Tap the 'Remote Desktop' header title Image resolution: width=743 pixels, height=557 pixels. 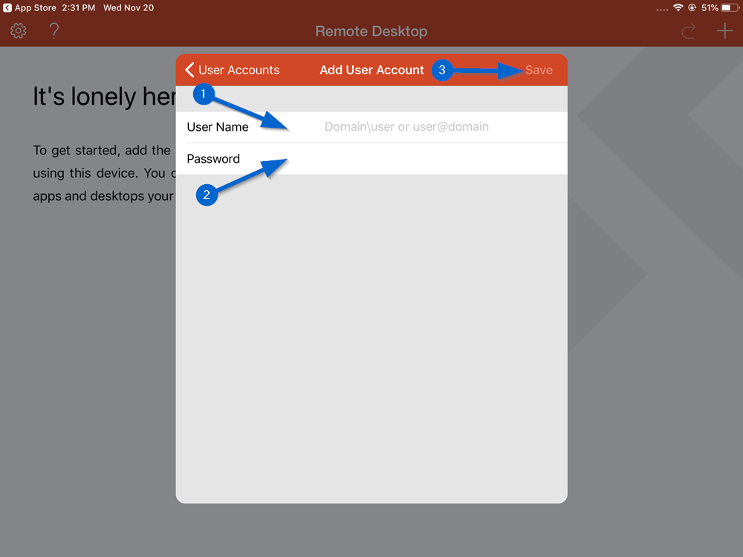click(371, 31)
